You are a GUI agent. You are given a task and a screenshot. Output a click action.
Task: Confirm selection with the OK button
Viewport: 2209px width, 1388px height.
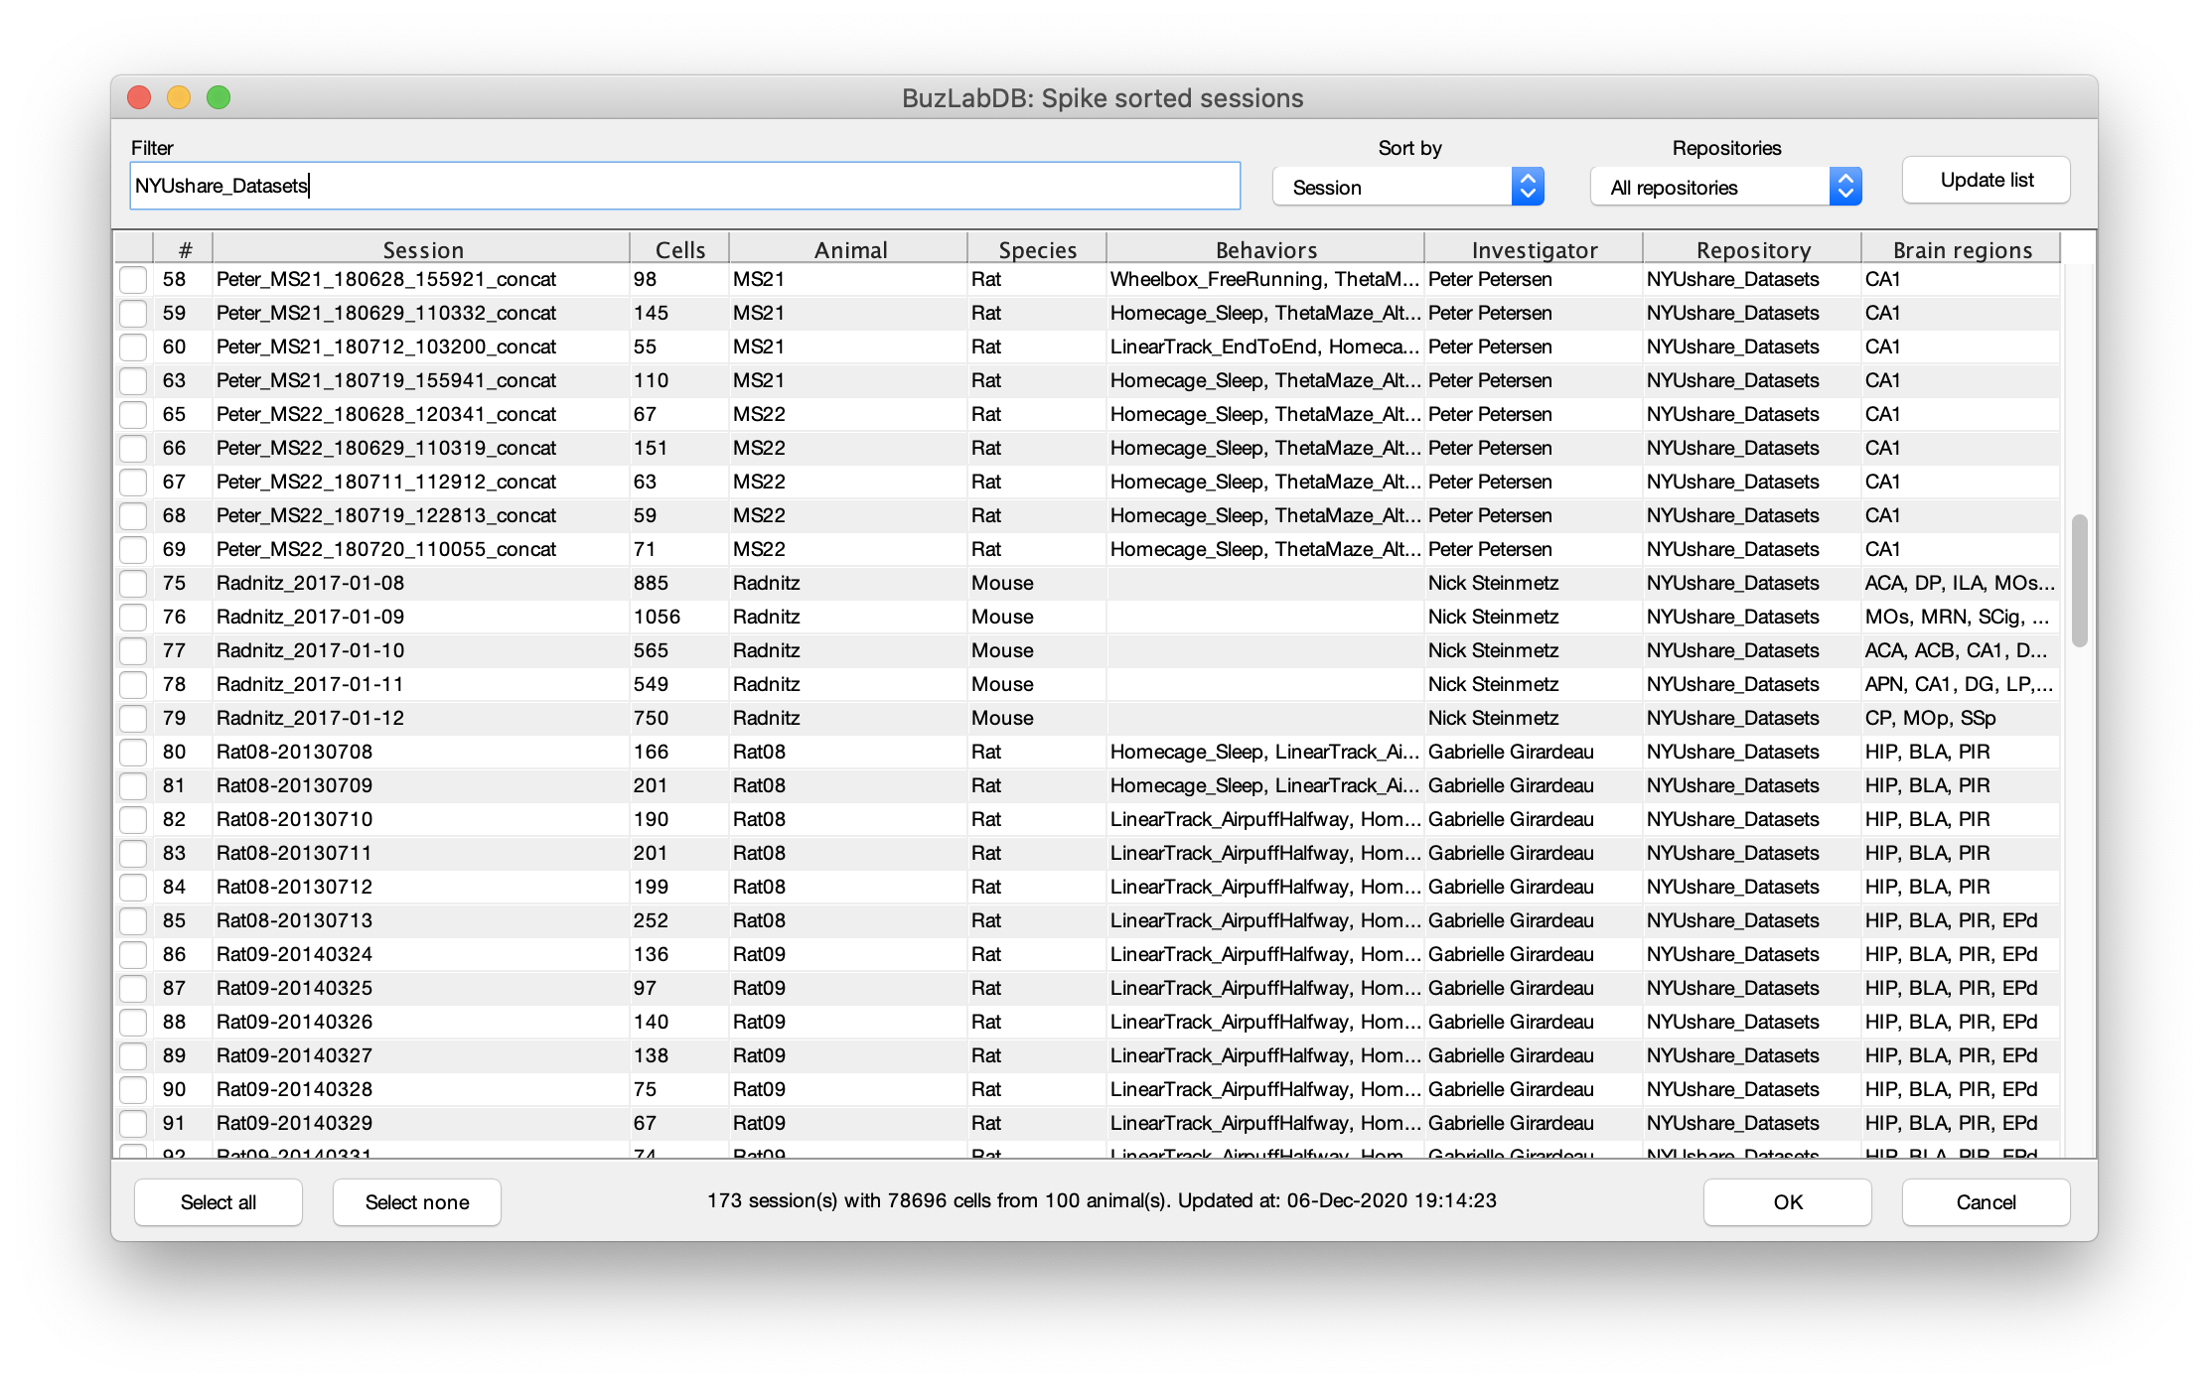pyautogui.click(x=1787, y=1202)
